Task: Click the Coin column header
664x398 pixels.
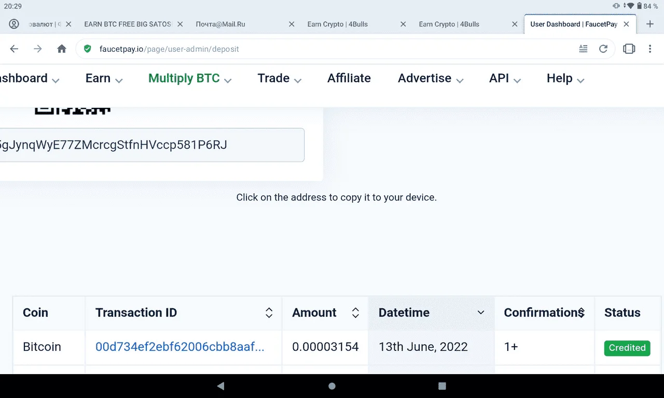Action: 49,312
